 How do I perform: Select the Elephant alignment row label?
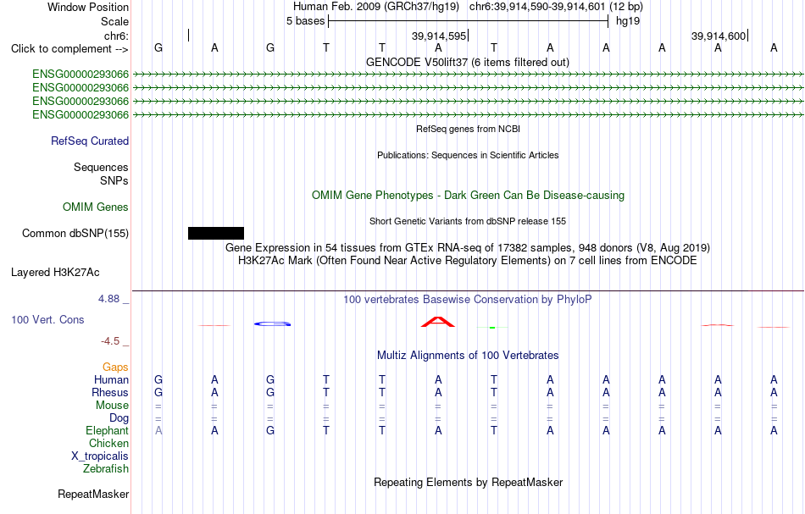coord(108,430)
